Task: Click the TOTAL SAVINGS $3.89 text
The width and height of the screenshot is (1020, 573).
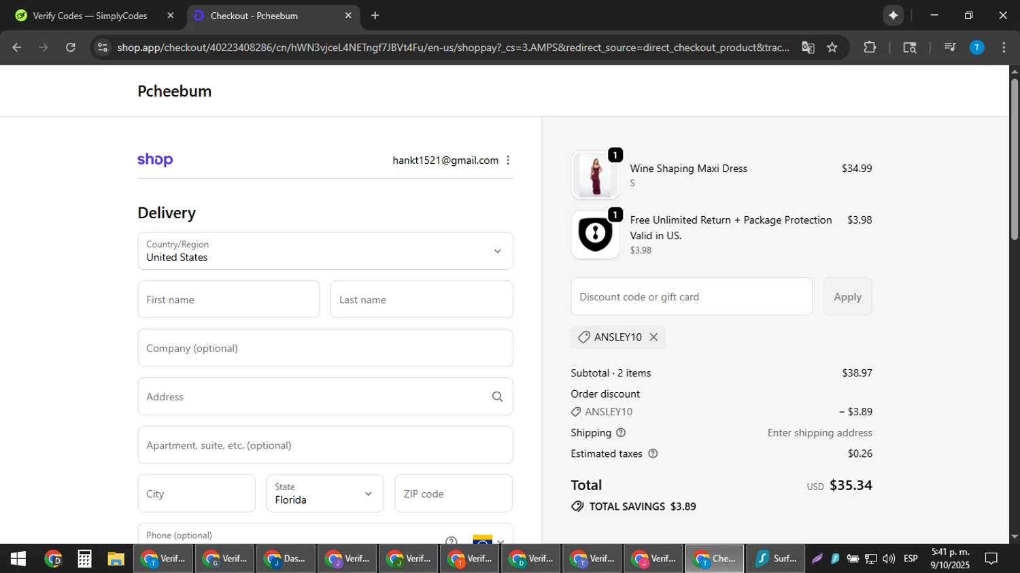Action: click(x=643, y=506)
